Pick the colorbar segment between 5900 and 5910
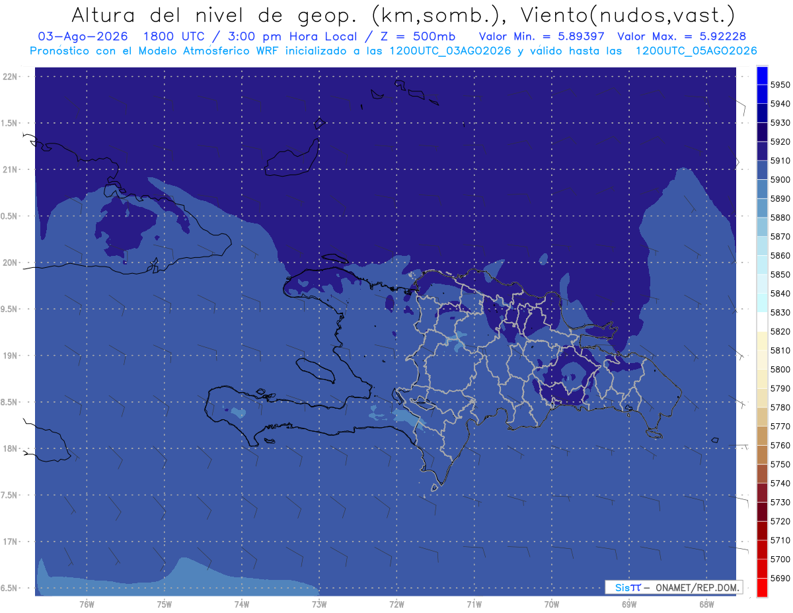Screen dimensions: 793x613 pos(762,170)
